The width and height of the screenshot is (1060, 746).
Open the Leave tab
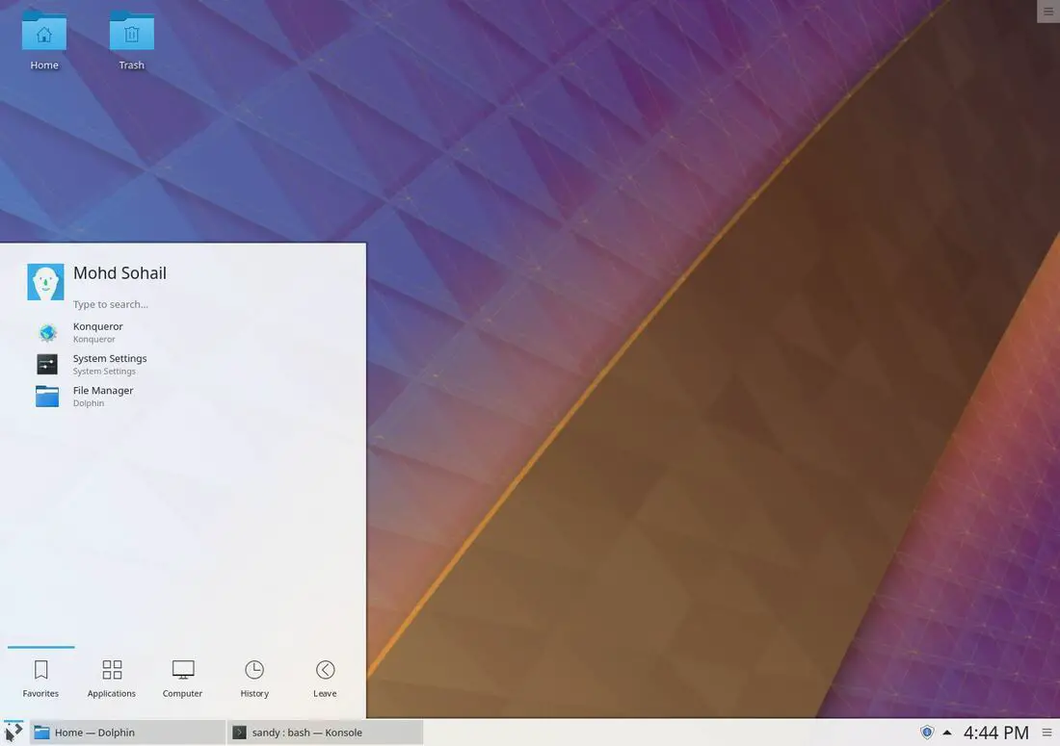click(325, 679)
